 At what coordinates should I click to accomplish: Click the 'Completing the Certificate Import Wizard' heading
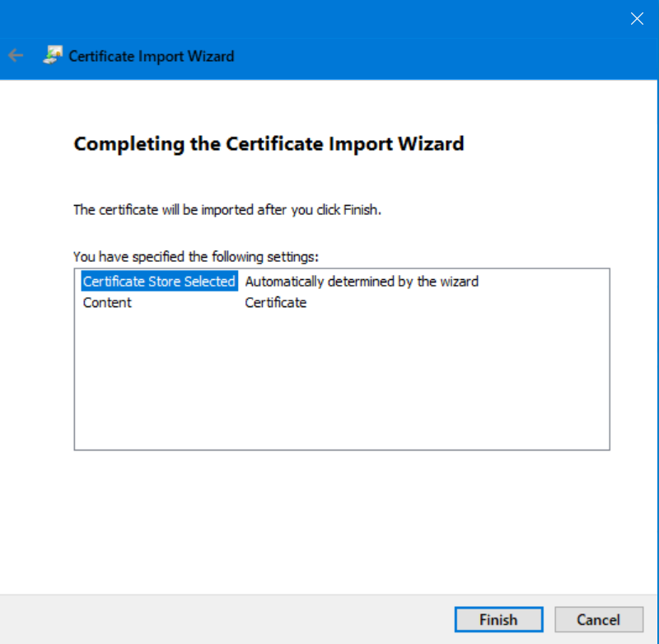click(269, 143)
